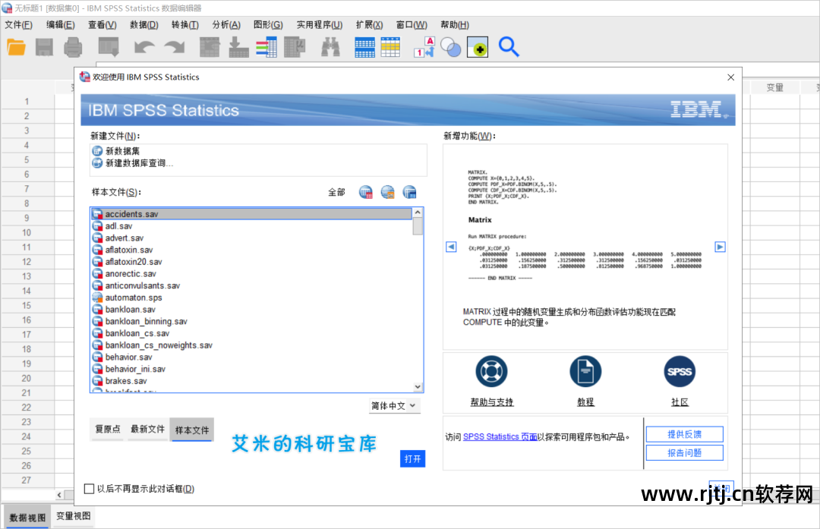820x529 pixels.
Task: Select bankloan.sav sample file
Action: tap(251, 310)
